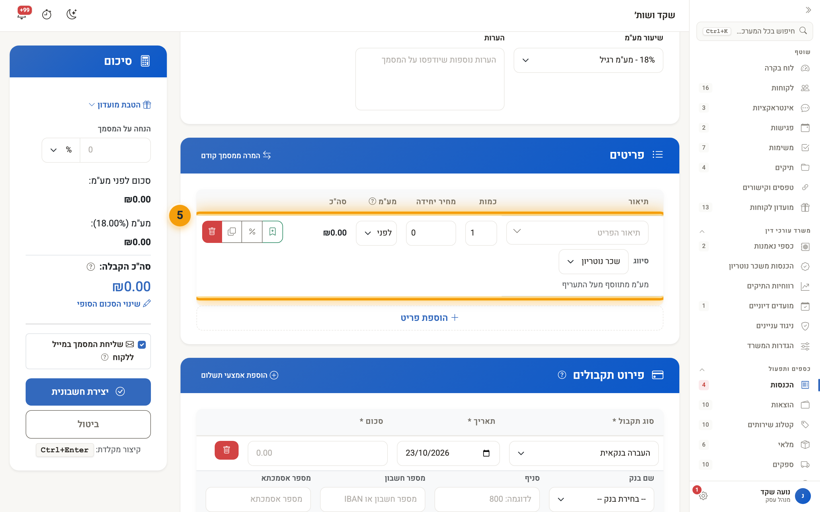Viewport: 820px width, 512px height.
Task: Expand the הטבת מועדון section
Action: pos(120,105)
